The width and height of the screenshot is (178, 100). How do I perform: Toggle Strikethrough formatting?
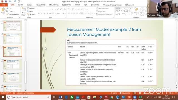(x=50, y=13)
